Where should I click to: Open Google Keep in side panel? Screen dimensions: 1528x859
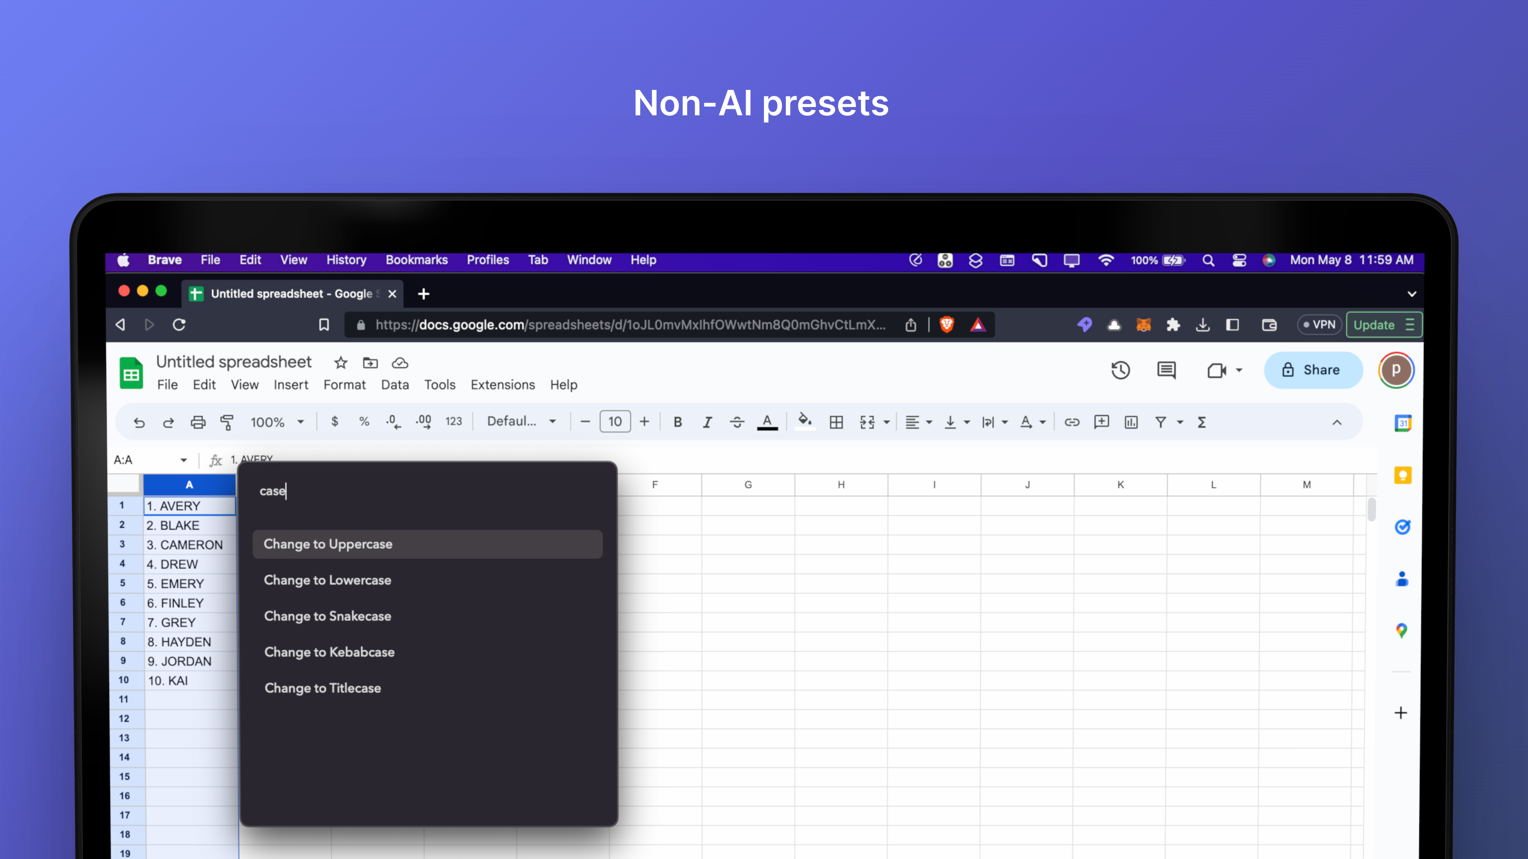pos(1402,476)
